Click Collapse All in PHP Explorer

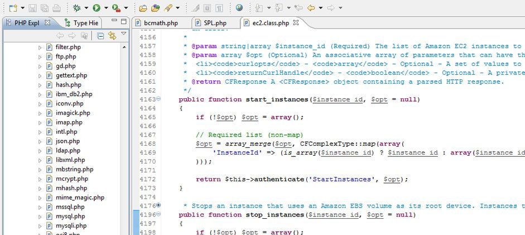tap(100, 36)
